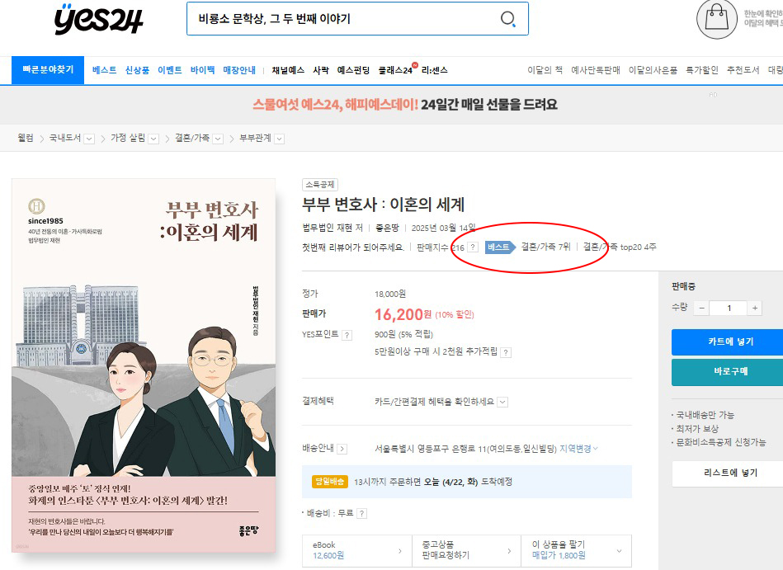
Task: Click the 당일배송 yellow badge
Action: (x=329, y=482)
